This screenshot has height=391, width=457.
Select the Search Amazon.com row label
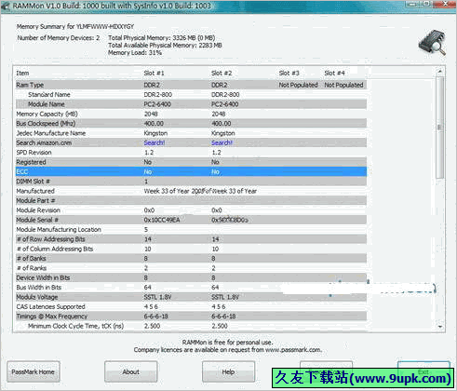pyautogui.click(x=44, y=142)
